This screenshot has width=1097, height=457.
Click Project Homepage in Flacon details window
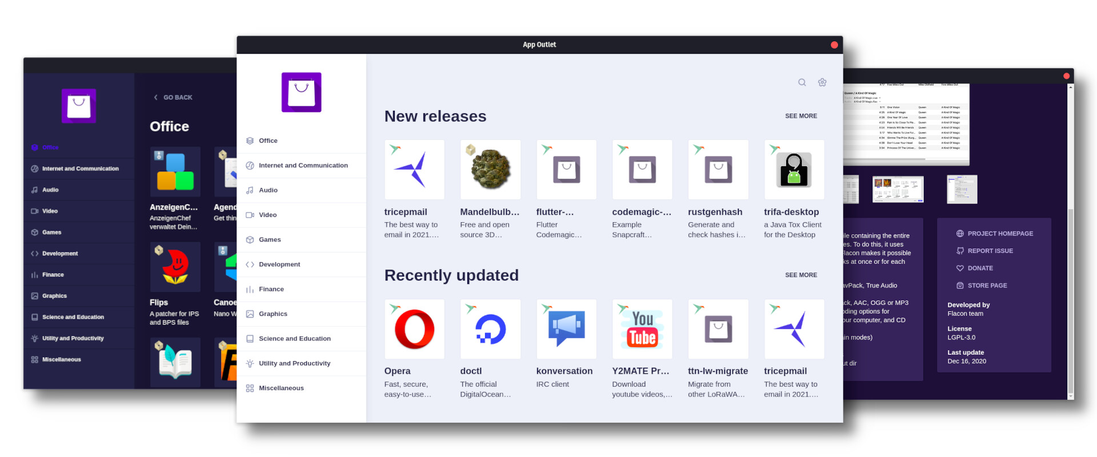click(x=994, y=234)
